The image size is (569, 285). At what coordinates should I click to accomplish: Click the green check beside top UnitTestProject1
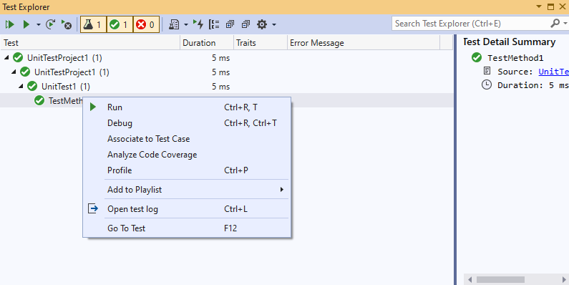coord(18,57)
